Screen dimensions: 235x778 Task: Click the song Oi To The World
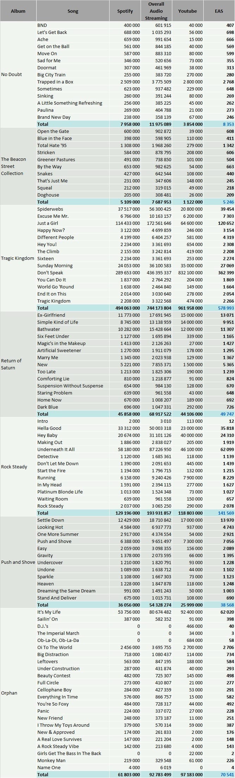(x=55, y=647)
